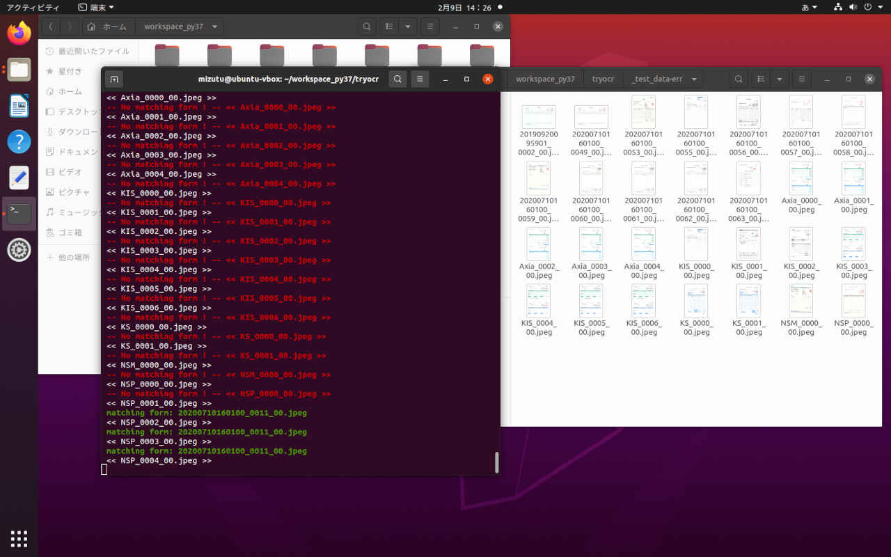
Task: Click アクティビティ in the top bar
Action: coord(33,7)
